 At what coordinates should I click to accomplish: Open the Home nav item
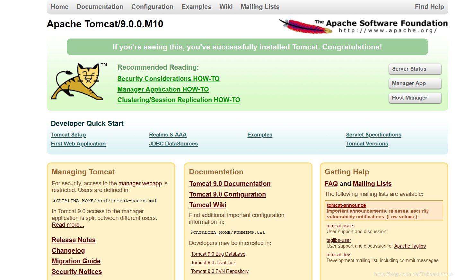pos(59,7)
